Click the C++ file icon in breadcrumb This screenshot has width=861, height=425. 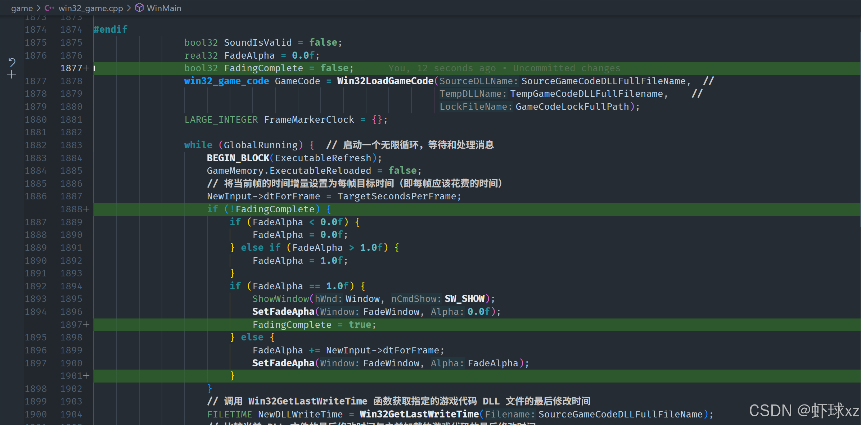(x=49, y=8)
